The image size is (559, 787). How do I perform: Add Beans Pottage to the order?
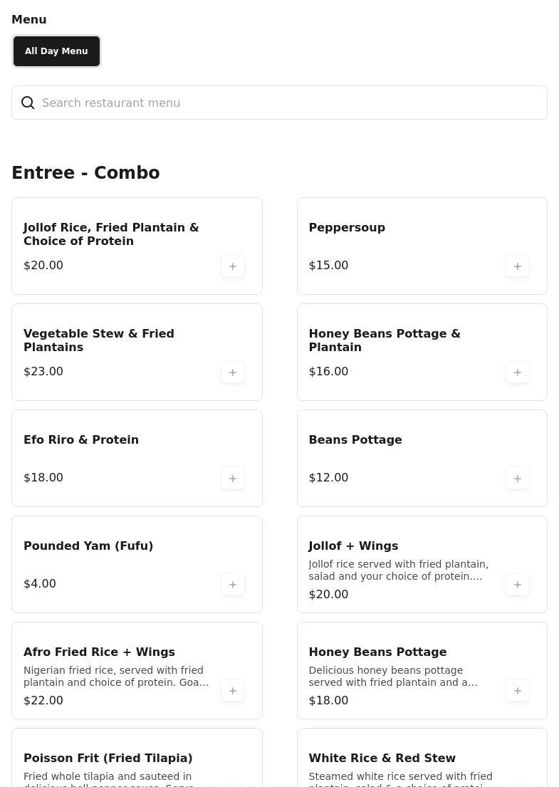pyautogui.click(x=518, y=479)
